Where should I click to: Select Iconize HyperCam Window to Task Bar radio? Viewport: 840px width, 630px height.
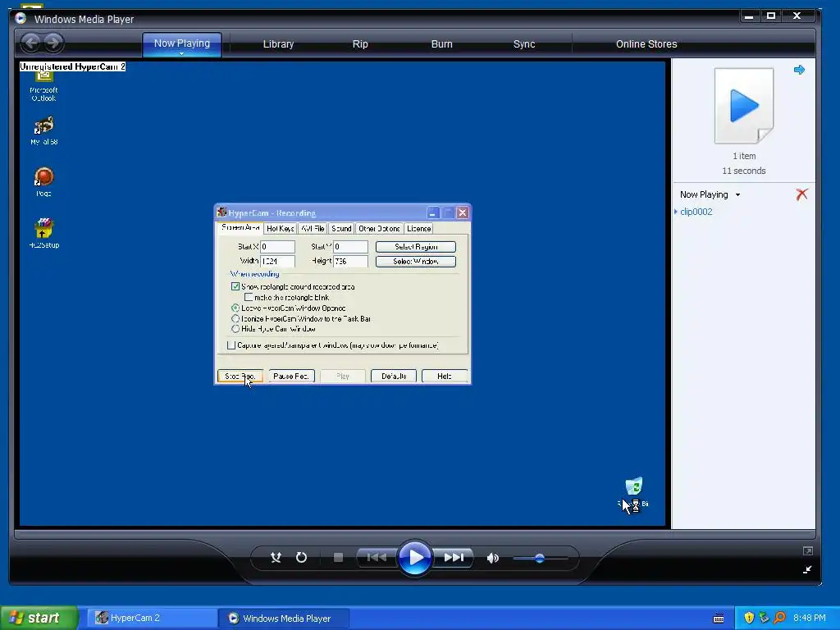click(x=235, y=319)
